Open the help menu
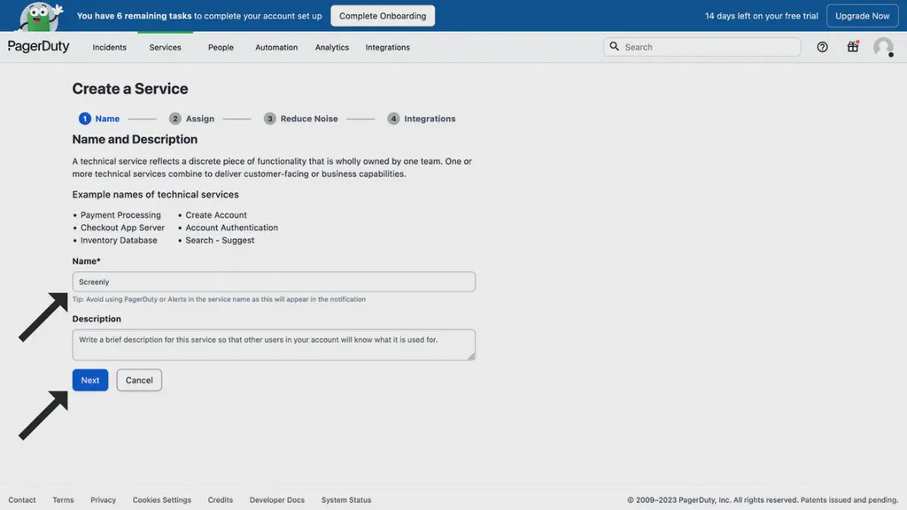907x510 pixels. (x=822, y=47)
